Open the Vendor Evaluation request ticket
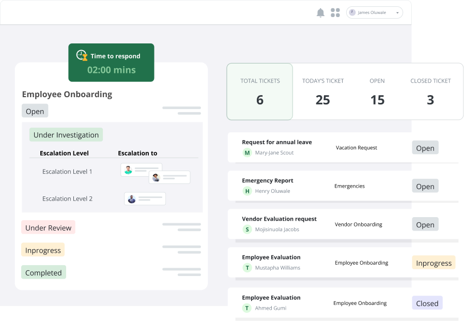 point(279,219)
